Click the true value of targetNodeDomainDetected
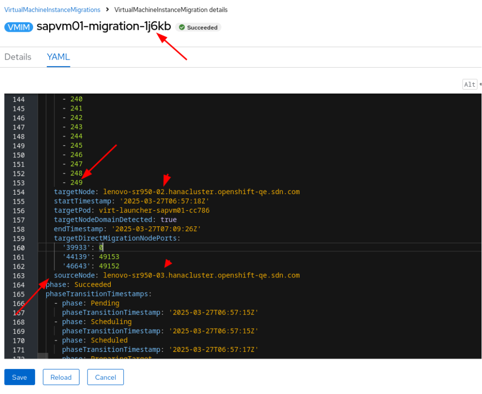482x394 pixels. pos(168,219)
